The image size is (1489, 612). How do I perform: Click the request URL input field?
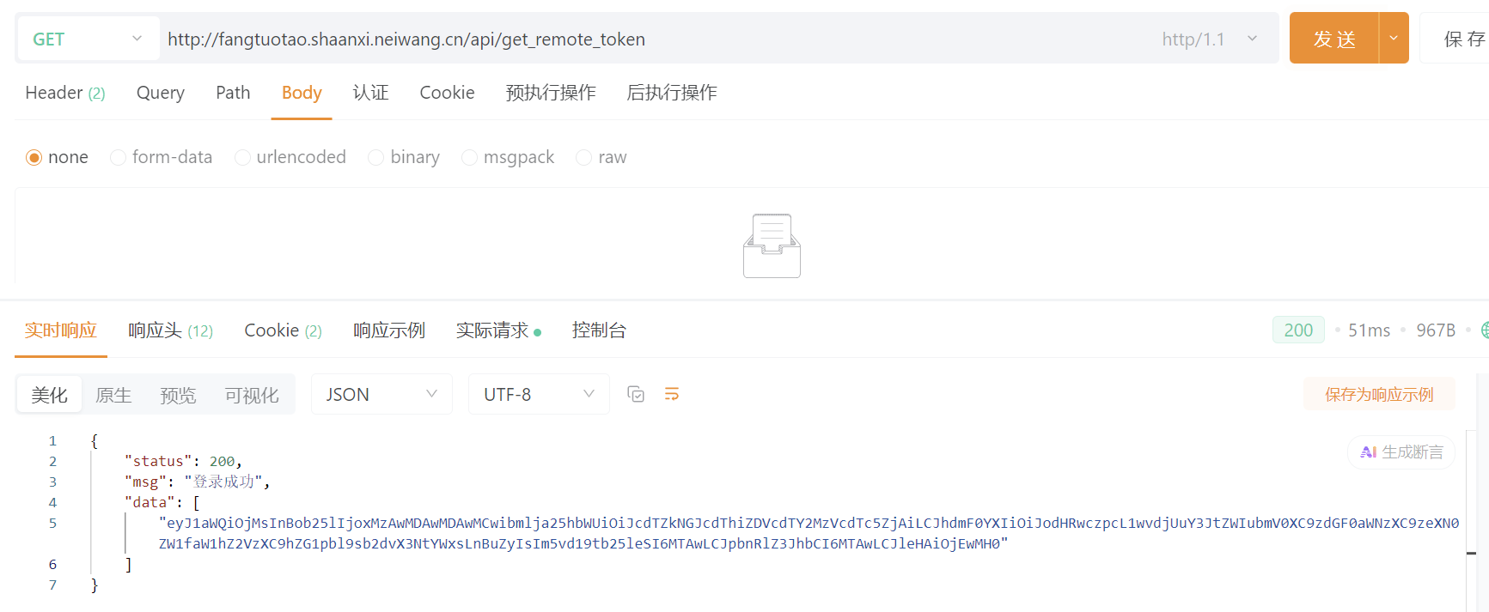pyautogui.click(x=653, y=39)
